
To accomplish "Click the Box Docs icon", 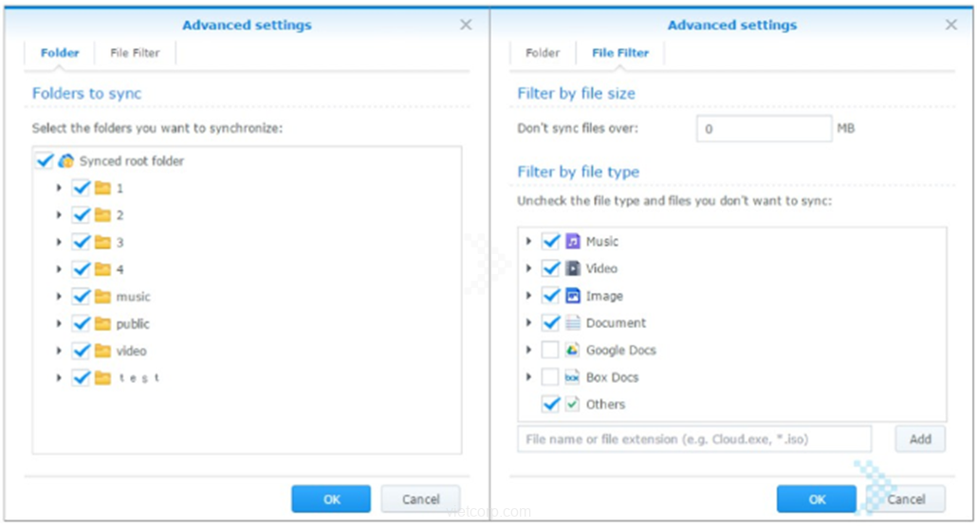I will tap(572, 377).
